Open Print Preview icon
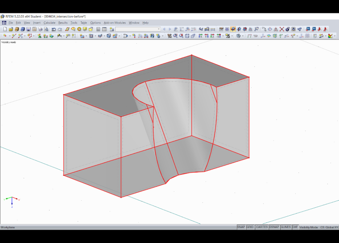 pyautogui.click(x=46, y=29)
